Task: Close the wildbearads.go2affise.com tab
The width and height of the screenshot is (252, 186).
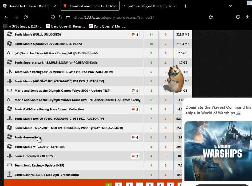Action: (175, 6)
